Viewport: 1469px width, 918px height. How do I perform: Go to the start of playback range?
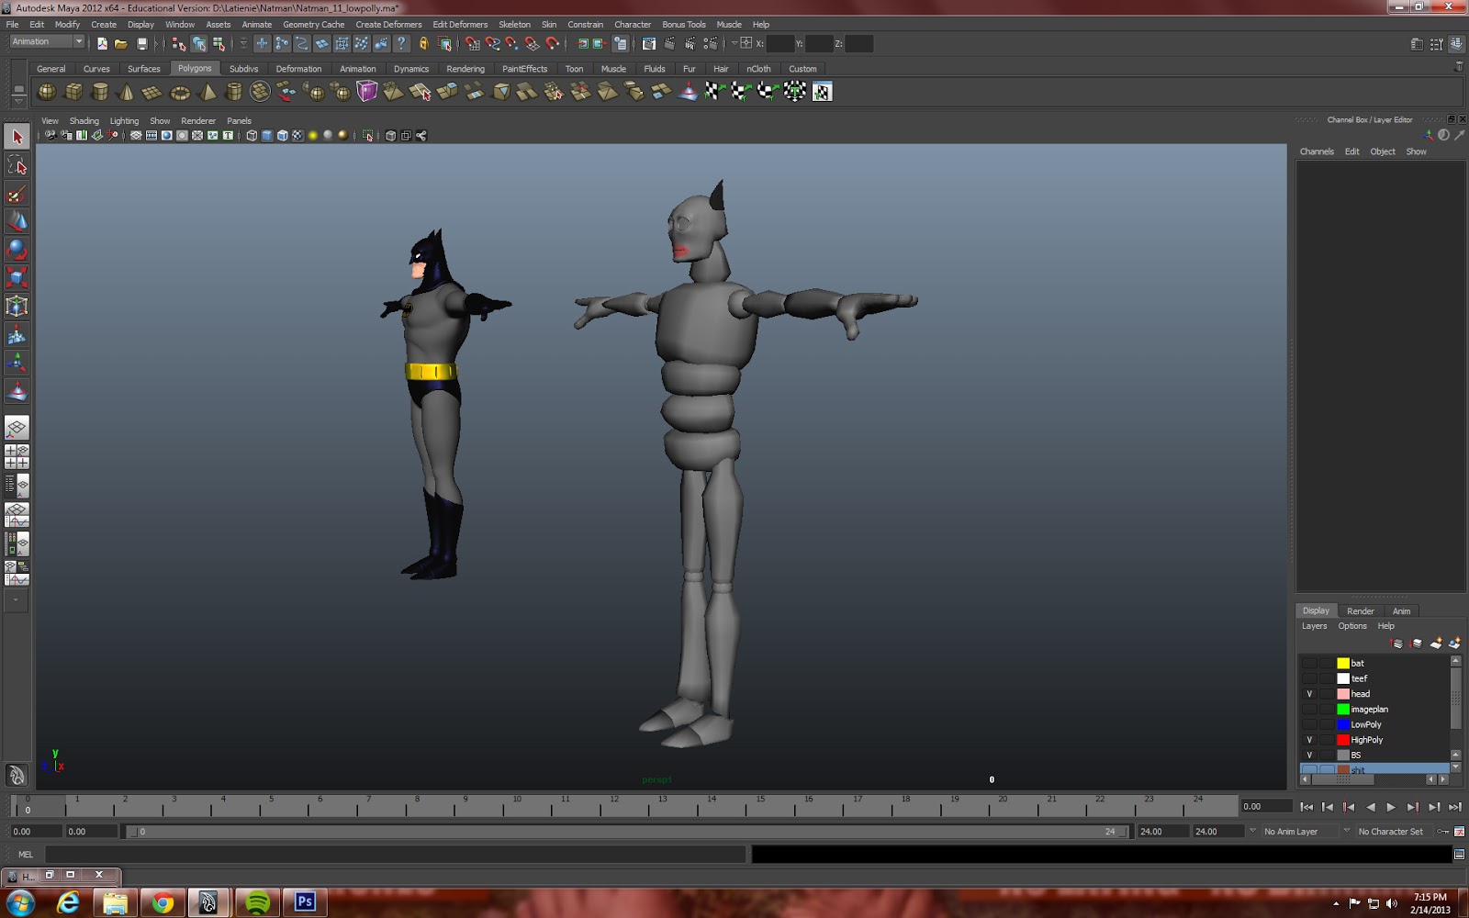[x=1307, y=807]
